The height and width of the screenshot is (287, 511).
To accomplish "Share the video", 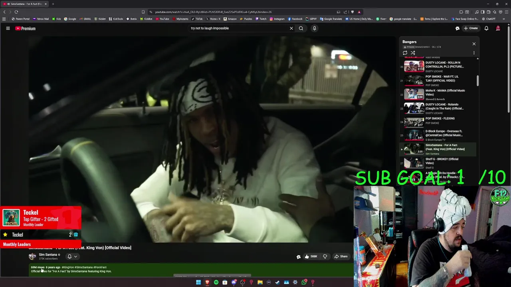I will tap(341, 256).
